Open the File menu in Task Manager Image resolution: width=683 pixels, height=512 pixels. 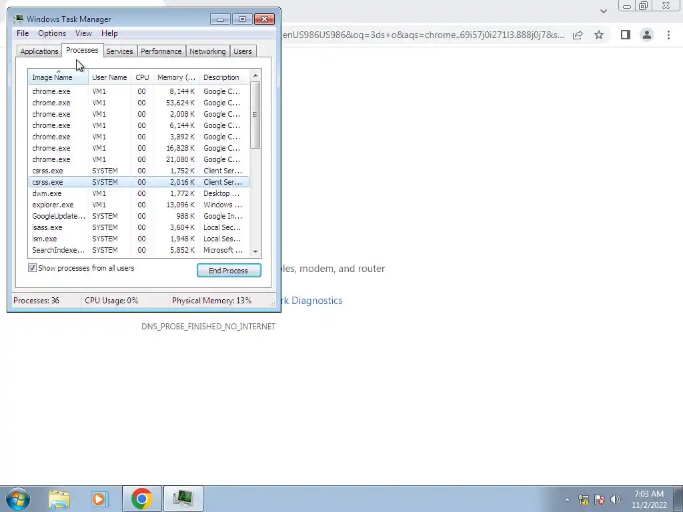[x=23, y=33]
